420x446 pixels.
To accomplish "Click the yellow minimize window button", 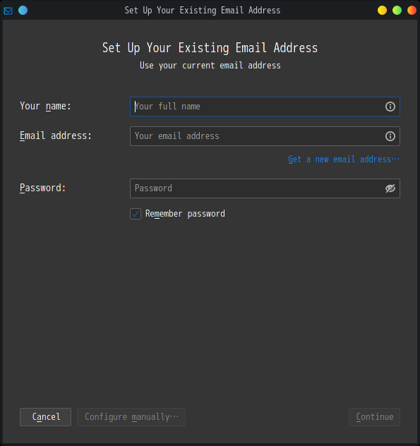I will pyautogui.click(x=382, y=11).
